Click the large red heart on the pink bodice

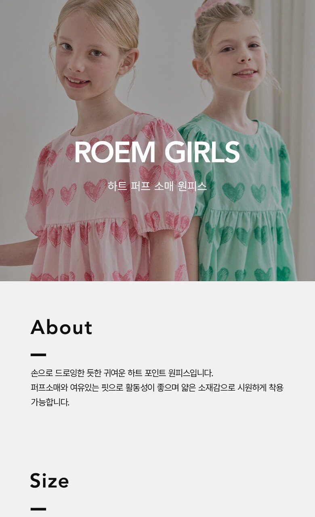(95, 190)
